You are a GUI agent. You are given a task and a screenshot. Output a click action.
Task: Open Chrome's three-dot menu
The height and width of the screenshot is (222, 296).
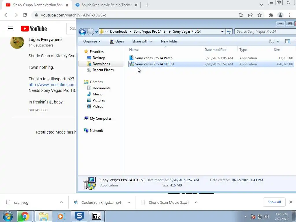(290, 15)
